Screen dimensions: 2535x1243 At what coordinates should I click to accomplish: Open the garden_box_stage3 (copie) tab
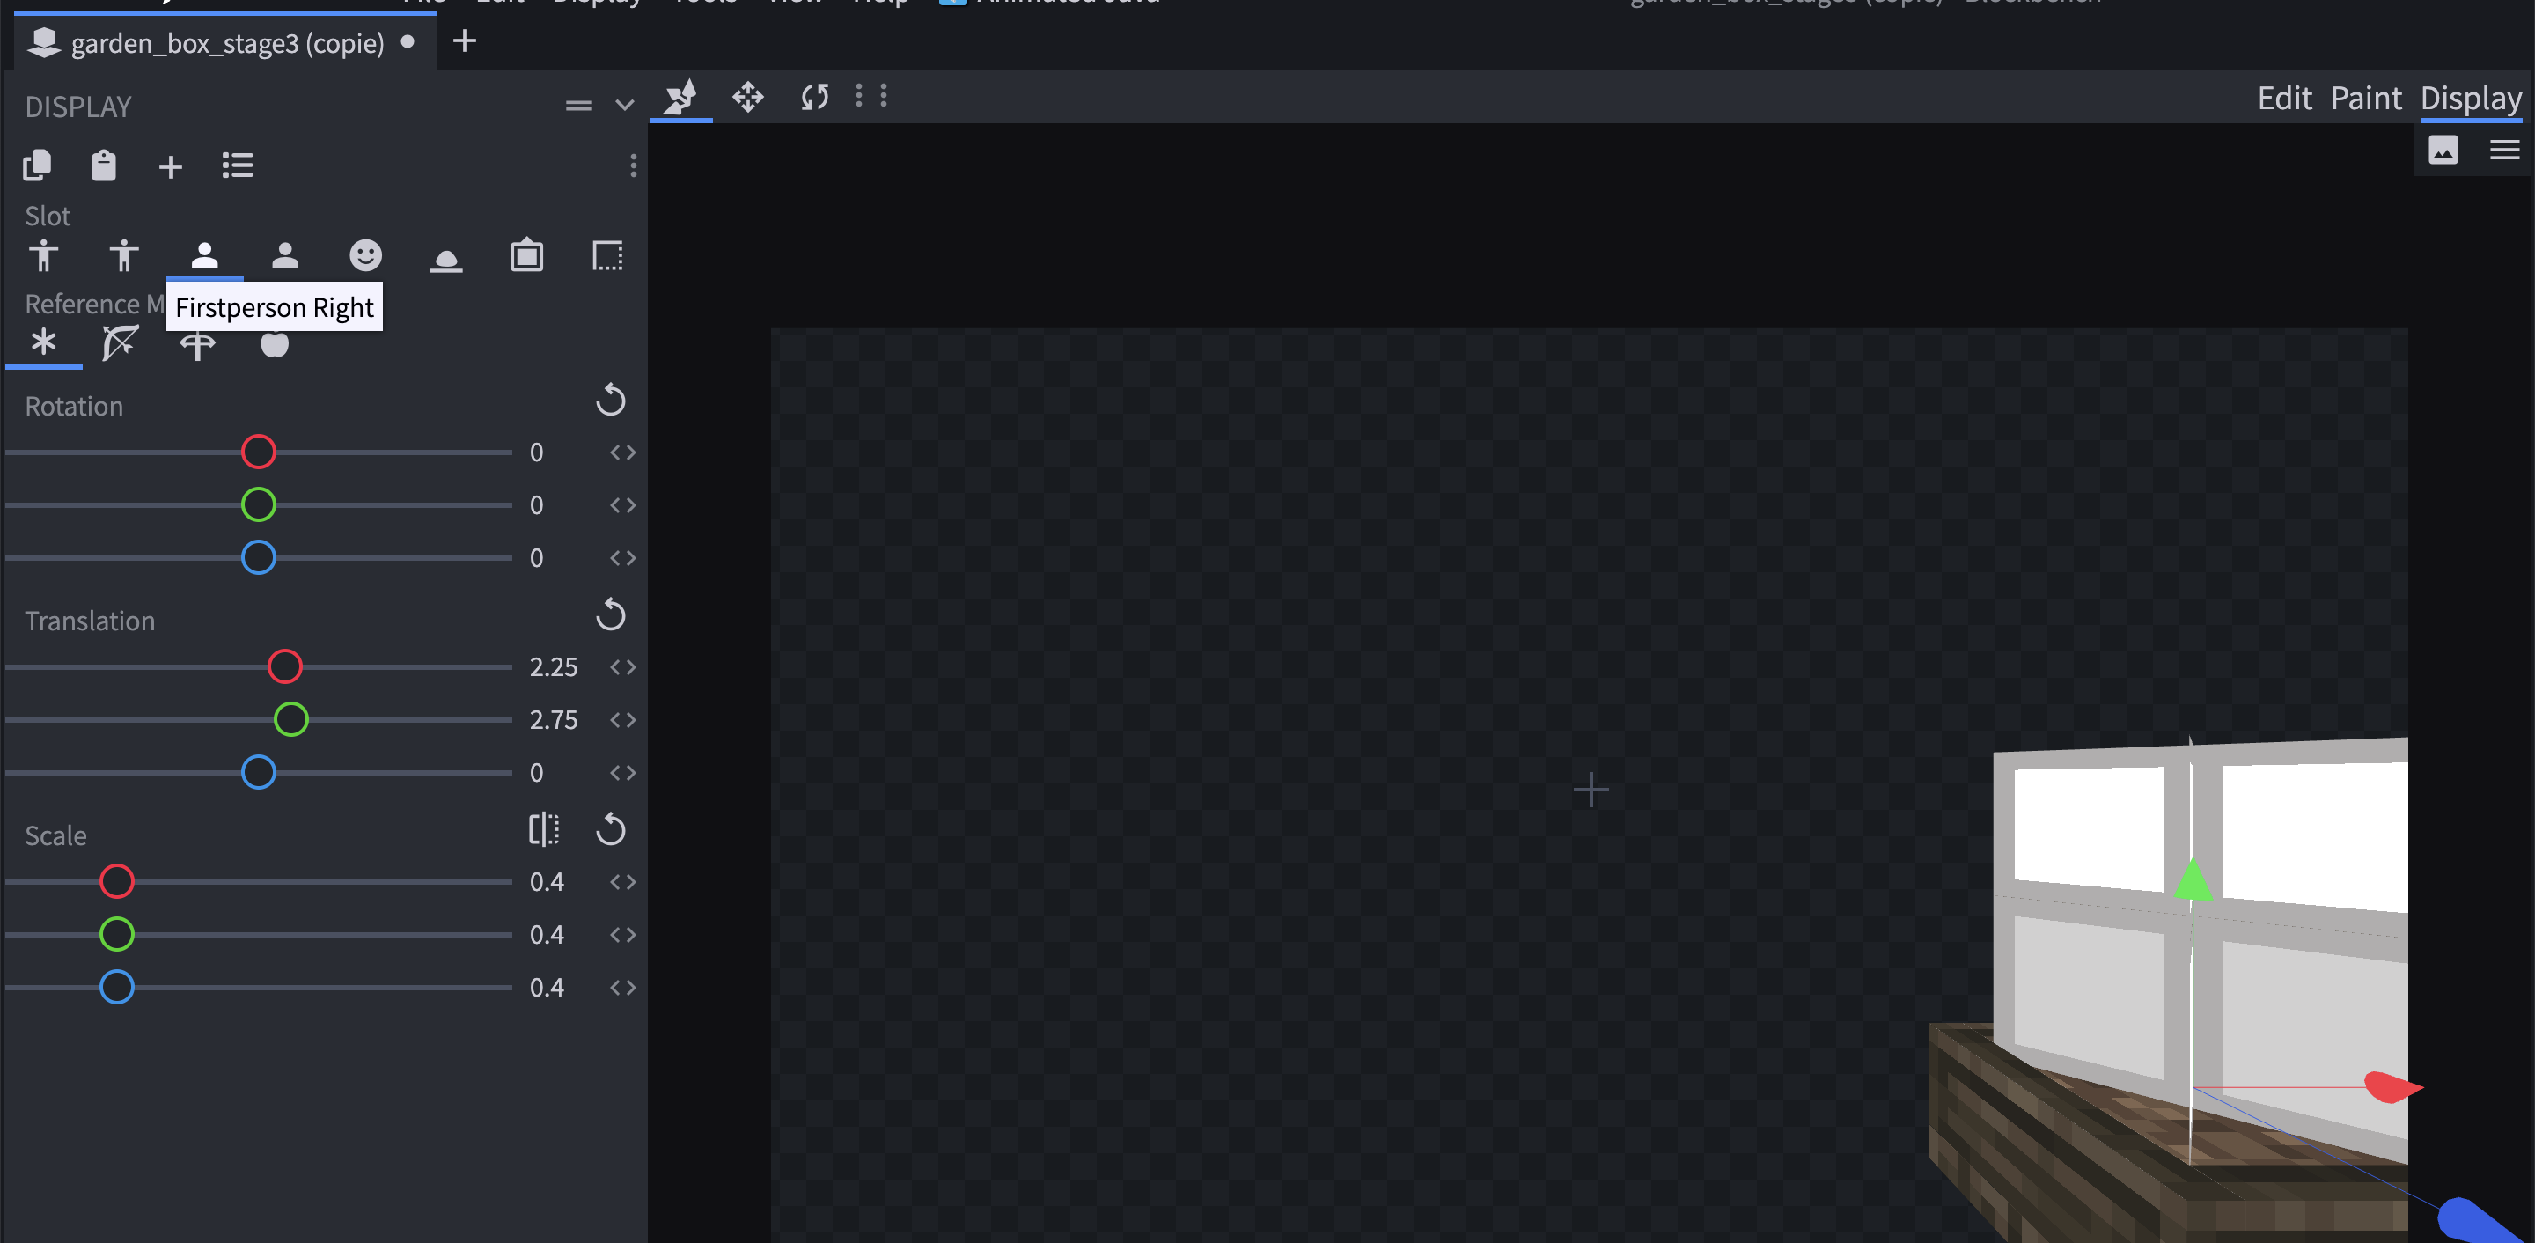[x=226, y=42]
